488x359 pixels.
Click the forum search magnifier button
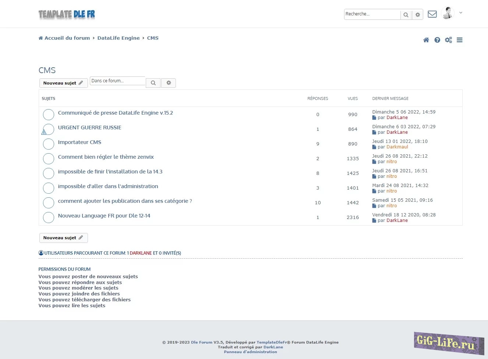click(153, 83)
